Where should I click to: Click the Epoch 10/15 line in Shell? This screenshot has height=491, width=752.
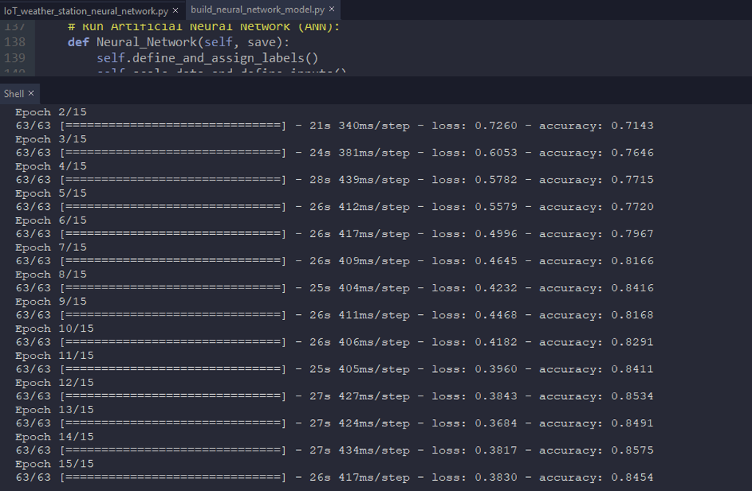[54, 329]
